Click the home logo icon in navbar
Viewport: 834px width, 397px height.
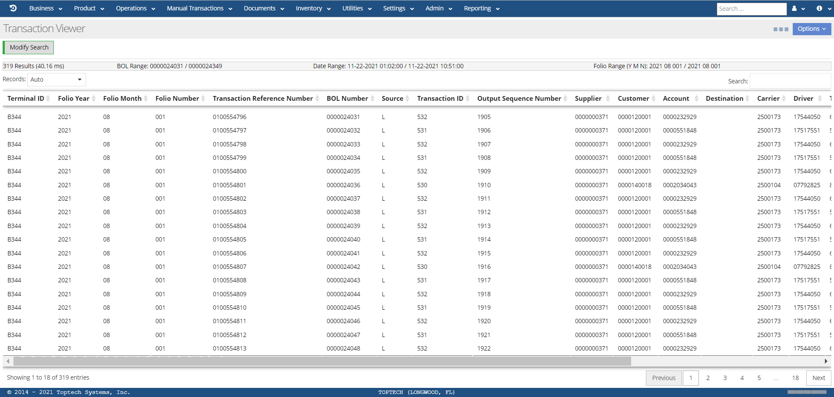pyautogui.click(x=13, y=8)
